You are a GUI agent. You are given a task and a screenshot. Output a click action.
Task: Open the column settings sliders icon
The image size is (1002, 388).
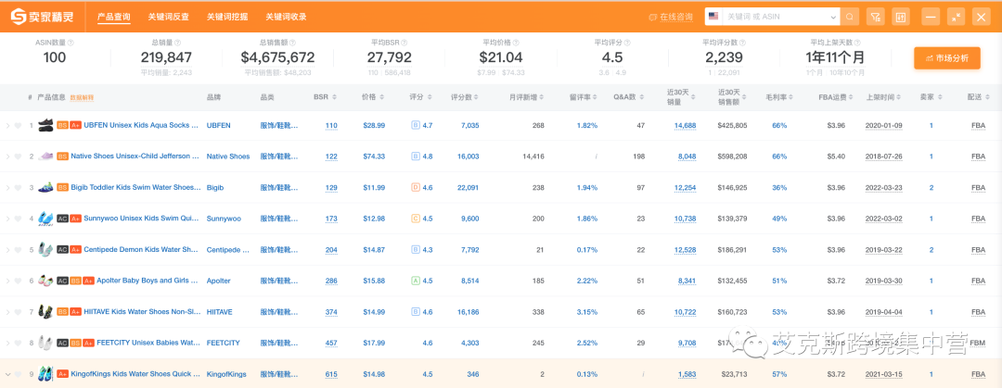pos(900,17)
